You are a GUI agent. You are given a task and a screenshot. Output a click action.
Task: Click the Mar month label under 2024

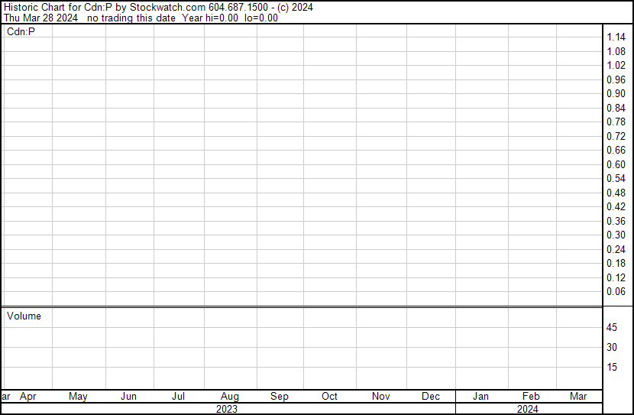click(578, 397)
